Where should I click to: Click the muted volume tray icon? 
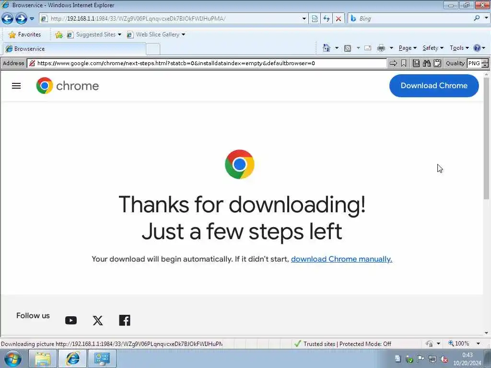444,359
